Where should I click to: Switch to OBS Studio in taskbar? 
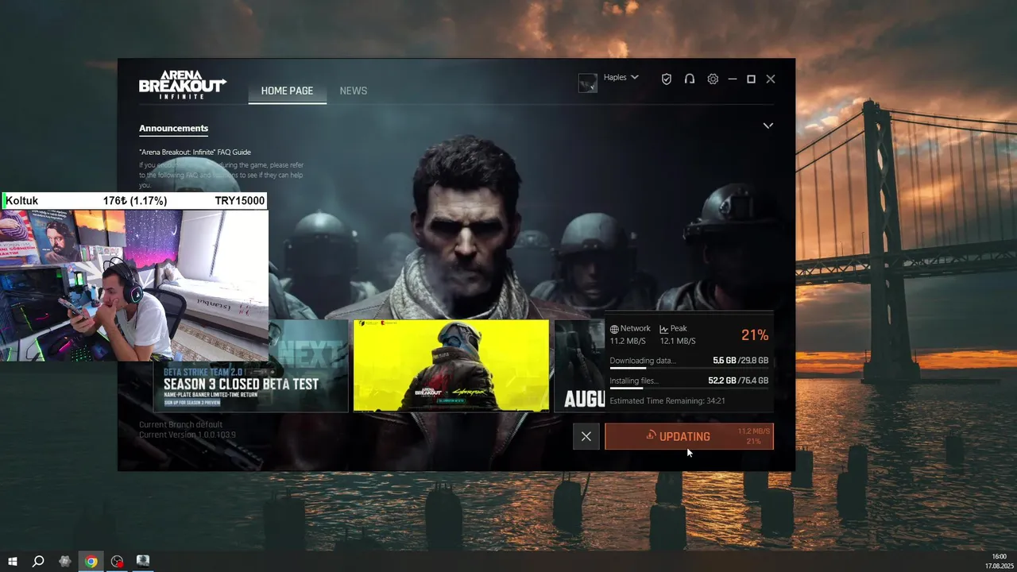tap(118, 561)
